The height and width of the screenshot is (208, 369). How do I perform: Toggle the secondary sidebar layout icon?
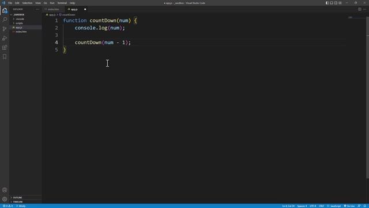[336, 3]
